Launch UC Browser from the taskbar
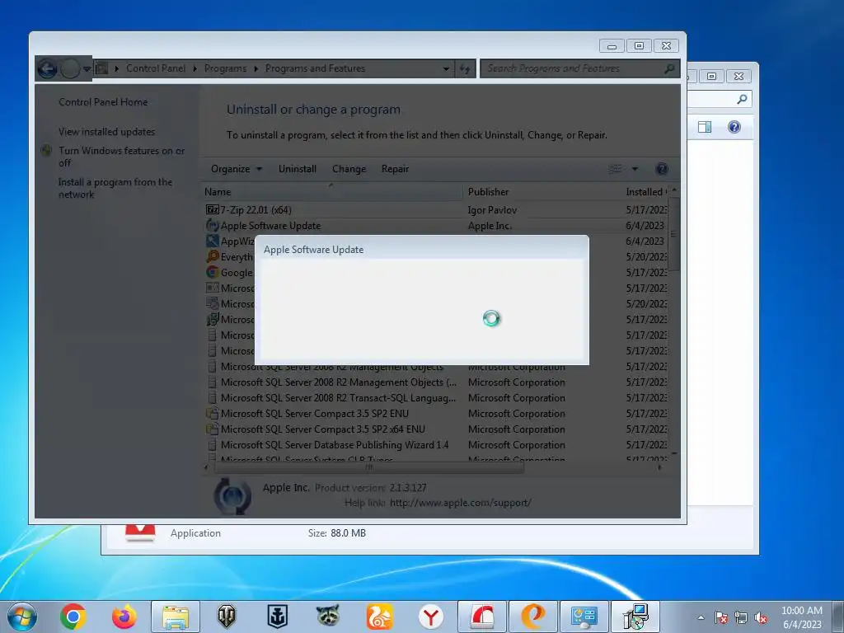 tap(379, 617)
